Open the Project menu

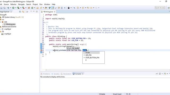click(x=35, y=4)
